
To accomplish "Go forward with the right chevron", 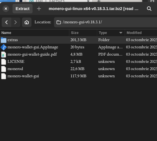I will 16,22.
